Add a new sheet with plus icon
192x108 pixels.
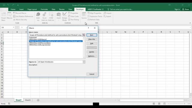point(38,100)
